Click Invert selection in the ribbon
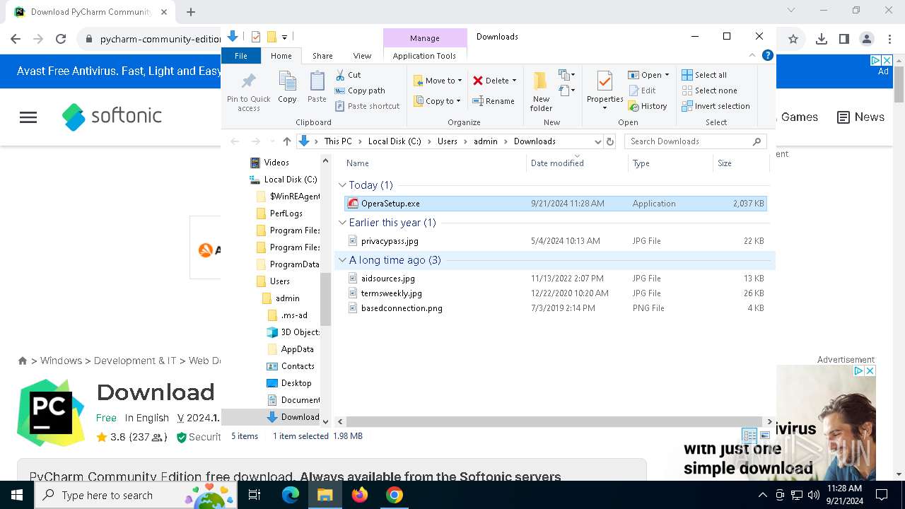The height and width of the screenshot is (509, 905). 716,106
